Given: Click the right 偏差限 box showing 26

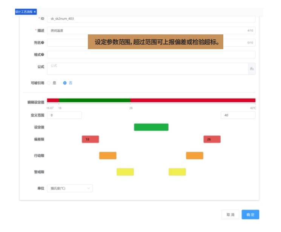Looking at the screenshot, I should 212,139.
